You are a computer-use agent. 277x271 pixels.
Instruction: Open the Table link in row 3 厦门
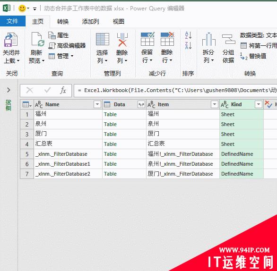tap(110, 134)
